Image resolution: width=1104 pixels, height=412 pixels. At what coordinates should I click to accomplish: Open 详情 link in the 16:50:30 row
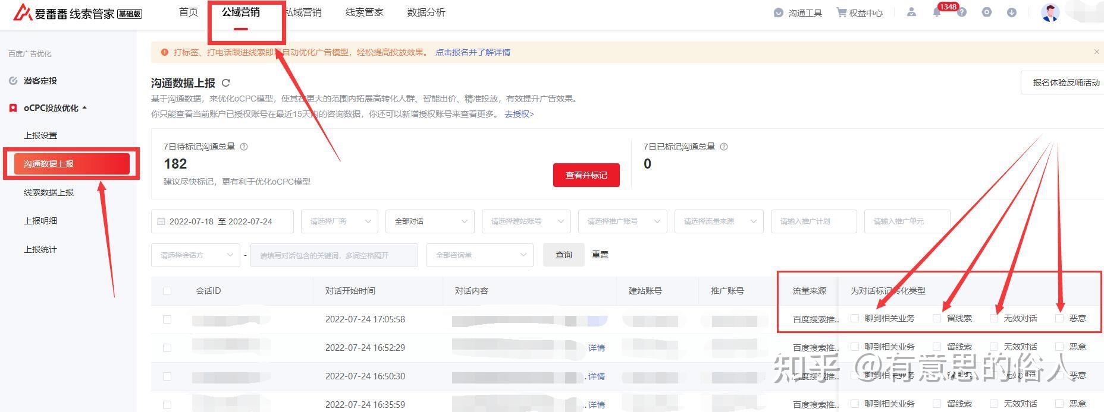click(597, 376)
